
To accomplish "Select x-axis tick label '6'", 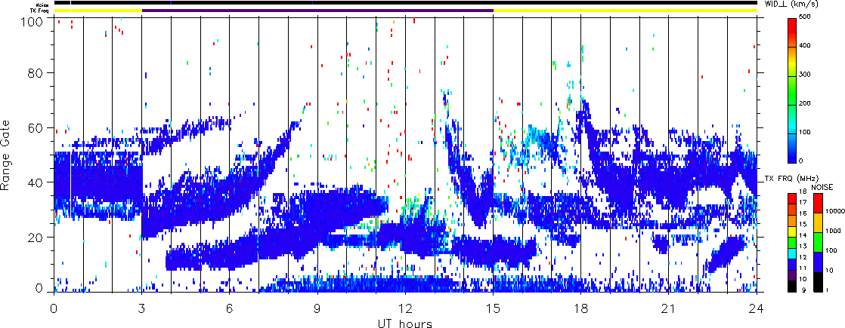I will point(230,308).
